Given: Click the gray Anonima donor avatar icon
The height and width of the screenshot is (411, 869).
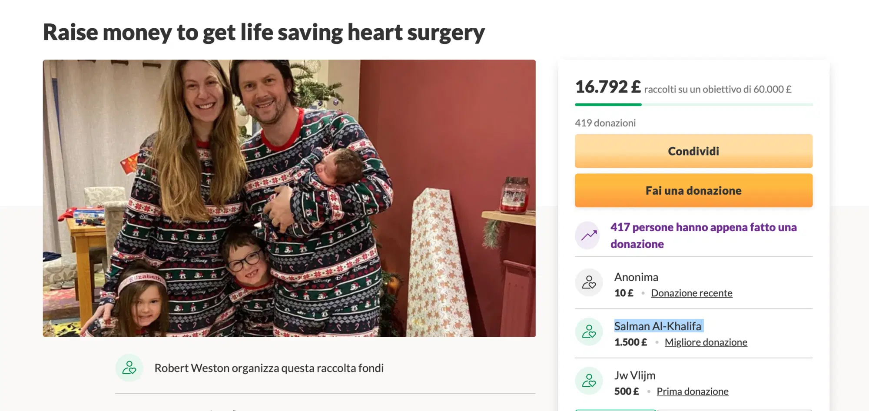Looking at the screenshot, I should [589, 283].
